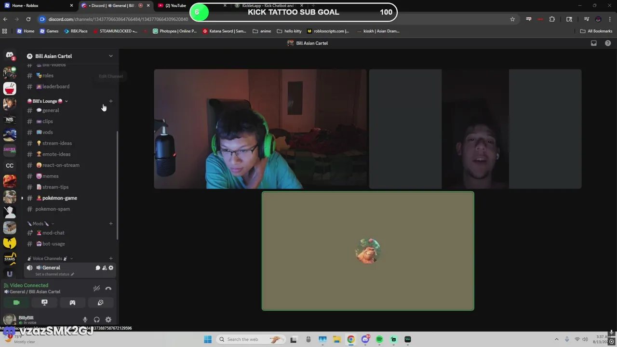This screenshot has width=617, height=347.
Task: Switch to the Home - Roblox tab
Action: point(39,6)
